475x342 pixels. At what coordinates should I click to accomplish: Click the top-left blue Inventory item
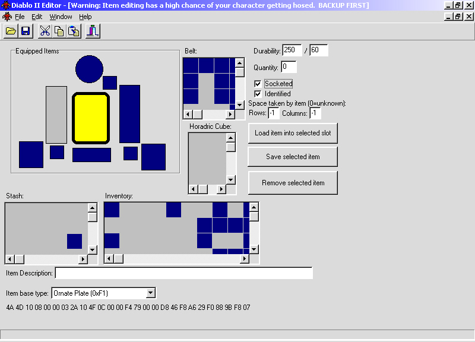(x=112, y=210)
